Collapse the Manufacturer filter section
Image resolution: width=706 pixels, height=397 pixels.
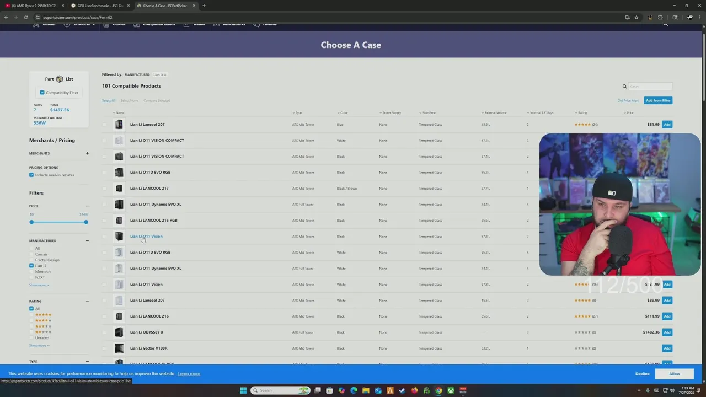87,241
